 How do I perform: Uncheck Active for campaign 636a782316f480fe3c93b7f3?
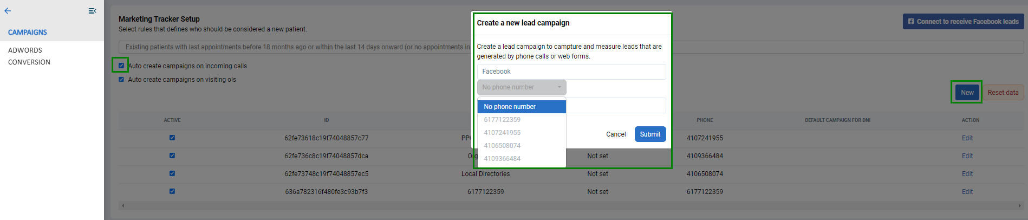point(172,191)
